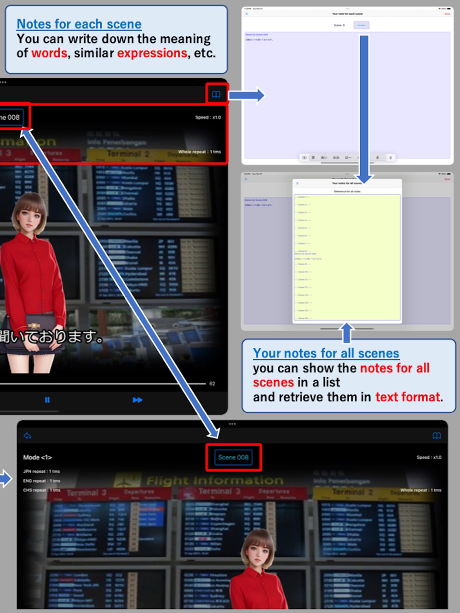Click the Scene 1 row in all-notes list

[304, 197]
